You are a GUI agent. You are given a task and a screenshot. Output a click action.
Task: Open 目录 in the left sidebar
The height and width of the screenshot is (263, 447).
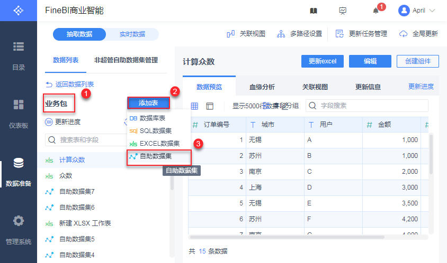pyautogui.click(x=19, y=55)
